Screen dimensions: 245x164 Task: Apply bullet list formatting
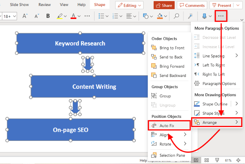pyautogui.click(x=101, y=16)
